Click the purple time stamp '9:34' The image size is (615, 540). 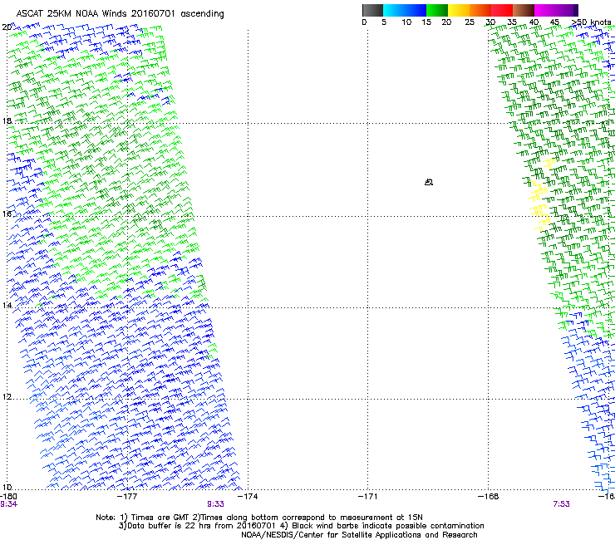tap(8, 504)
